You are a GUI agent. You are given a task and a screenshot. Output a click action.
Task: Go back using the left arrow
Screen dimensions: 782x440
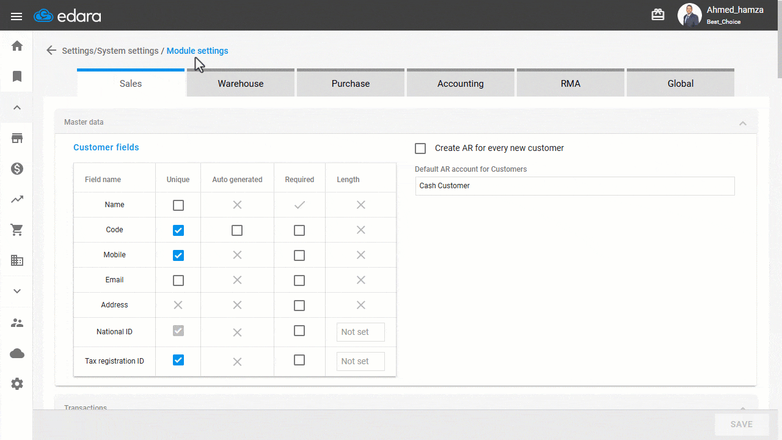tap(51, 51)
